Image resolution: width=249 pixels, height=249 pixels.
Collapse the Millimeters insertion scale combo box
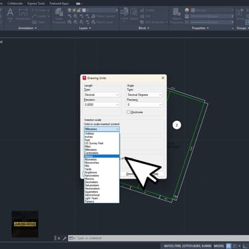[102, 129]
